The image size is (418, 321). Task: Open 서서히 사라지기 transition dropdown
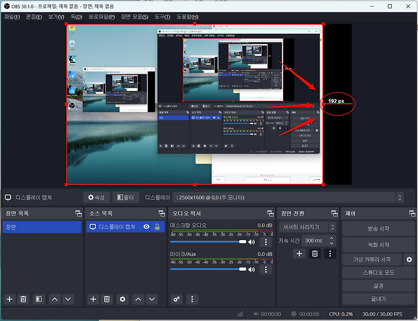pyautogui.click(x=308, y=227)
